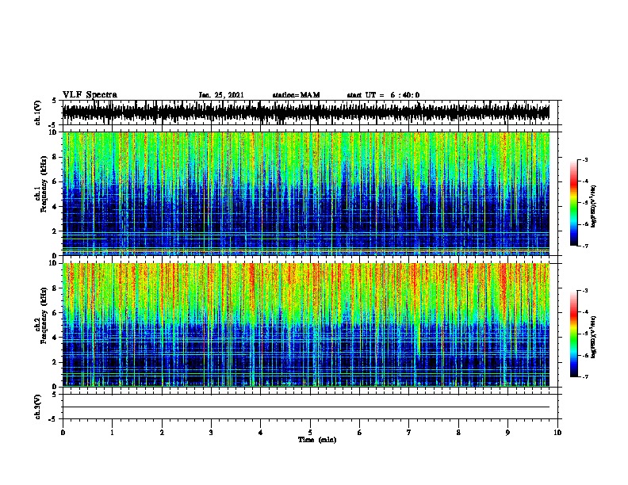The width and height of the screenshot is (628, 485).
Task: Click the flat ch.3 voltage trace line
Action: [x=306, y=407]
